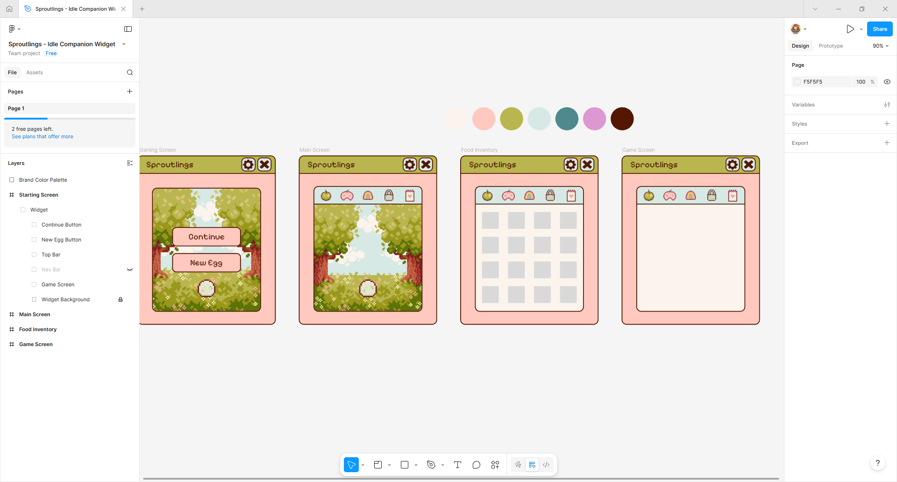Open 'See plans that offer more' link

(x=43, y=136)
